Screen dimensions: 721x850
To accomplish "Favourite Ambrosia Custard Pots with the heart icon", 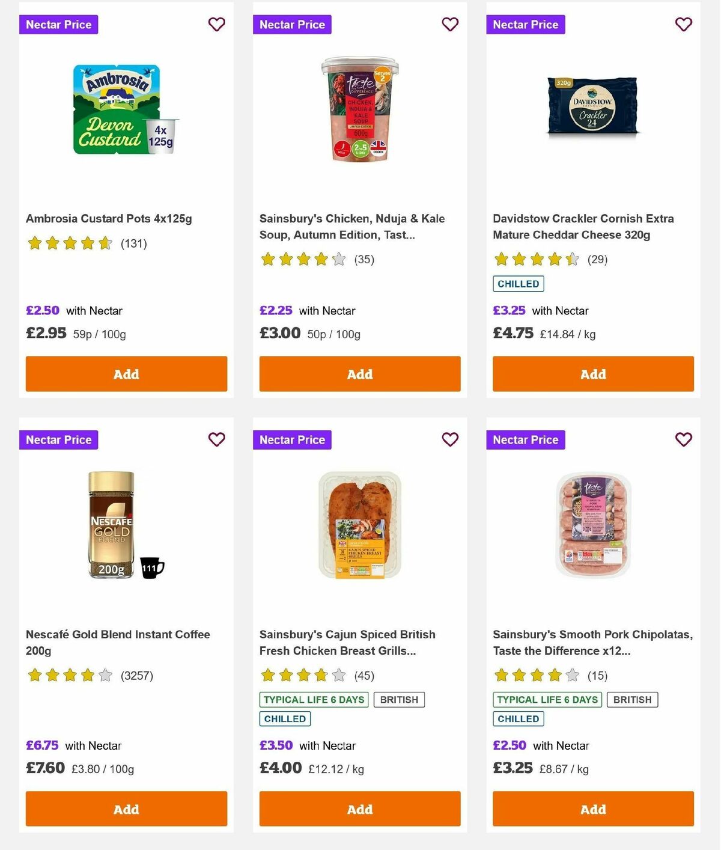I will pos(216,25).
